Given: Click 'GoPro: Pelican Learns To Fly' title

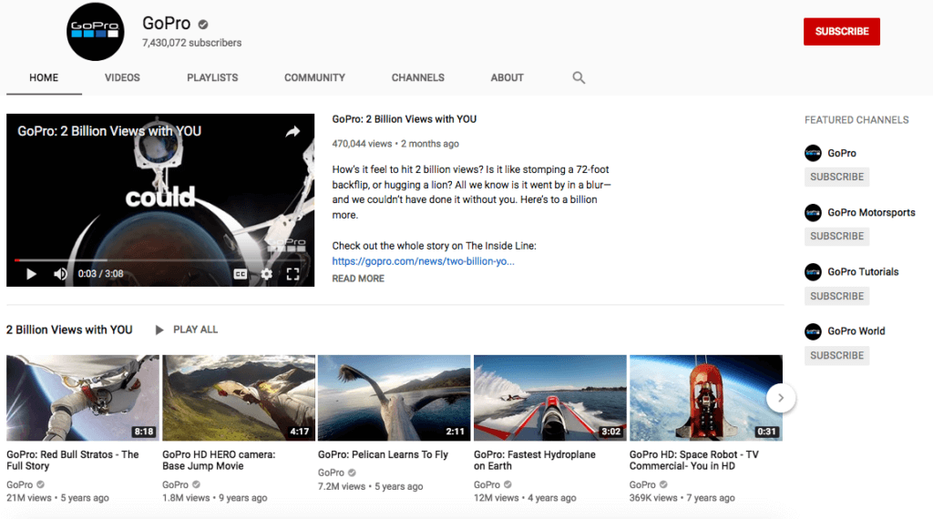Looking at the screenshot, I should tap(383, 454).
